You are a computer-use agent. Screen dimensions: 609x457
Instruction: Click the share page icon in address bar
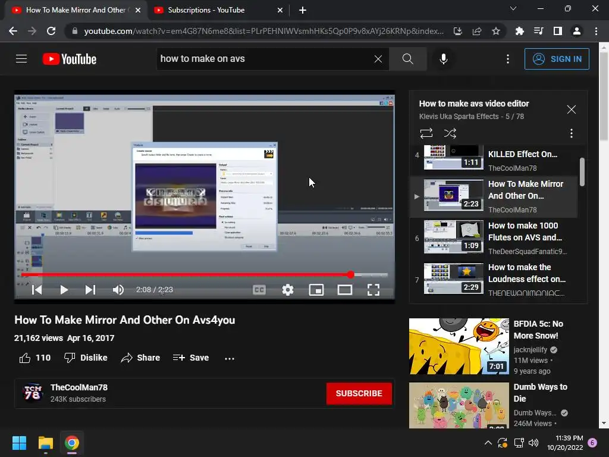tap(477, 31)
